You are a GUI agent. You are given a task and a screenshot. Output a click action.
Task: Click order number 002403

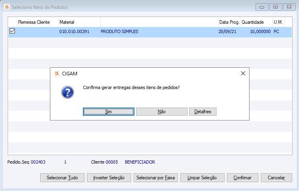tap(38, 162)
